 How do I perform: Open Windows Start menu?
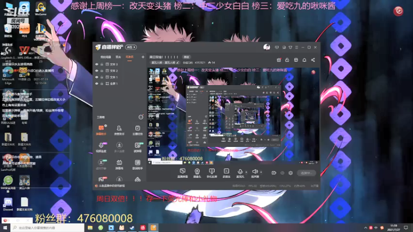(x=5, y=227)
